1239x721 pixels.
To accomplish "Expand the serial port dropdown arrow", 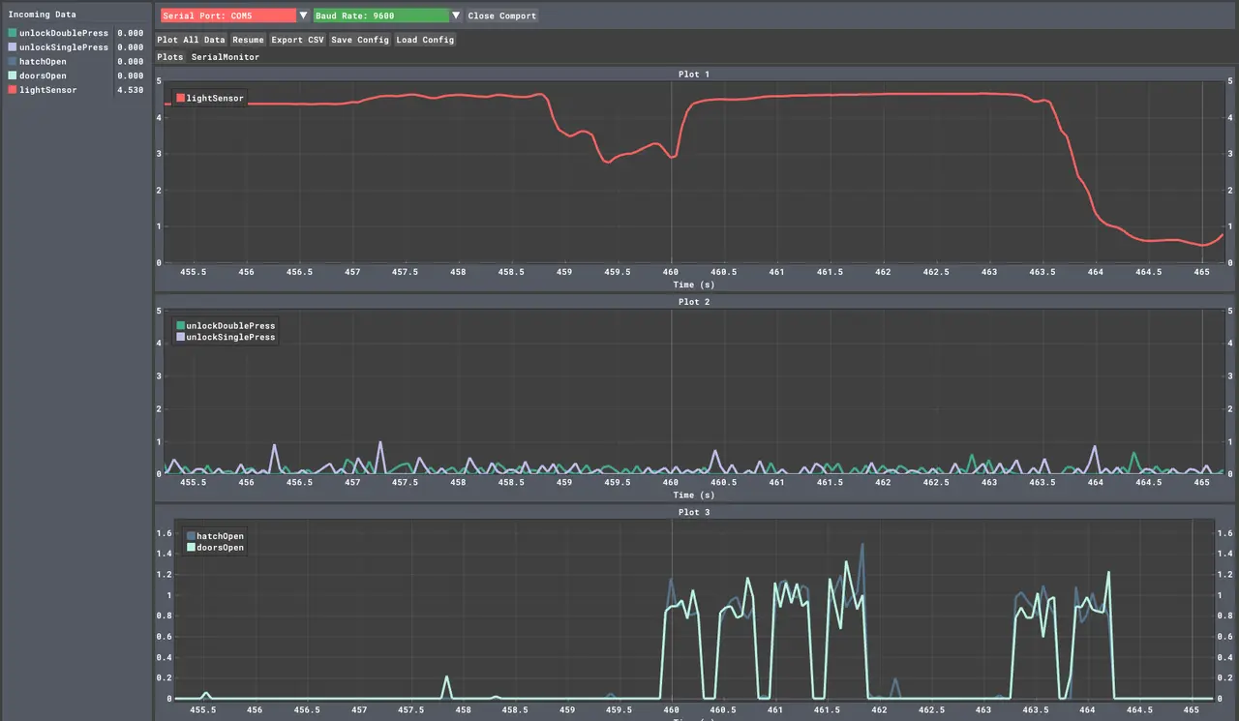I will pos(303,15).
